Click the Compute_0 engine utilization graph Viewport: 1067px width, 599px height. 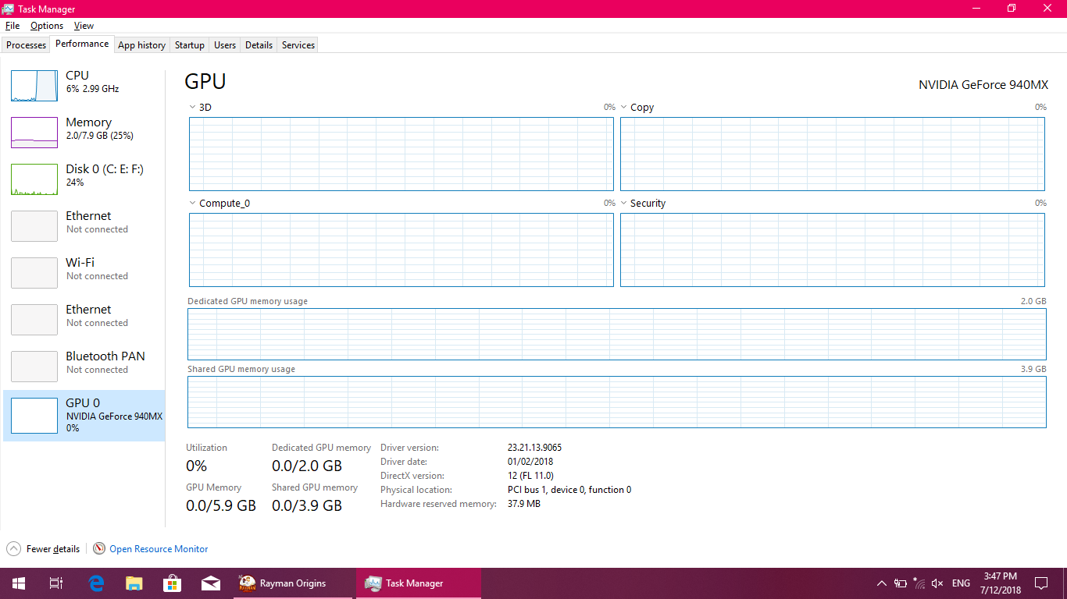tap(401, 250)
